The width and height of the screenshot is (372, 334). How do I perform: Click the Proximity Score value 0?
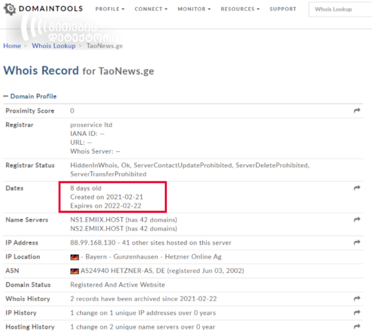72,111
